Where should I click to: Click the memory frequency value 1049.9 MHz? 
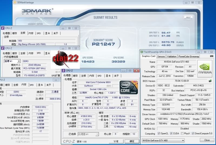[x=40, y=107]
